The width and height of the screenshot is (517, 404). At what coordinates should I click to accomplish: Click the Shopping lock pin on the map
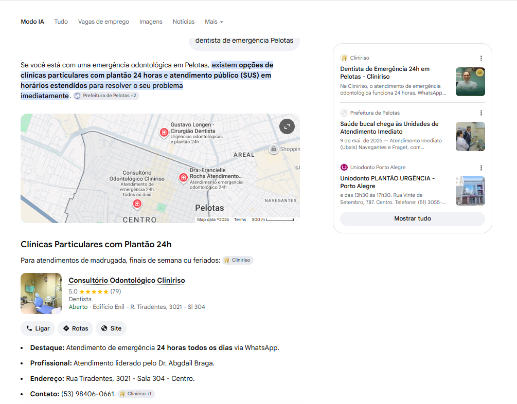pyautogui.click(x=273, y=149)
